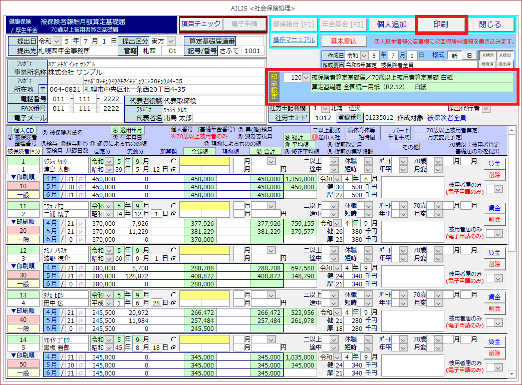Open the 操作マニュアル link
The height and width of the screenshot is (385, 522).
click(294, 40)
